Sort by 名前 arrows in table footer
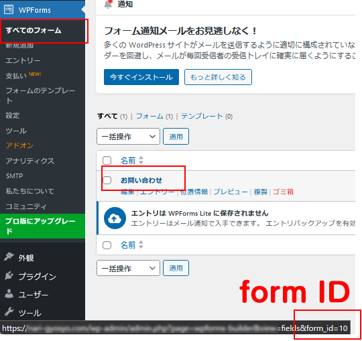The image size is (362, 341). (x=141, y=245)
